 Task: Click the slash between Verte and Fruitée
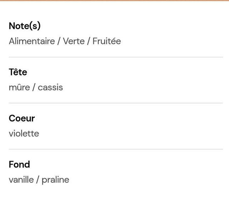(x=89, y=41)
